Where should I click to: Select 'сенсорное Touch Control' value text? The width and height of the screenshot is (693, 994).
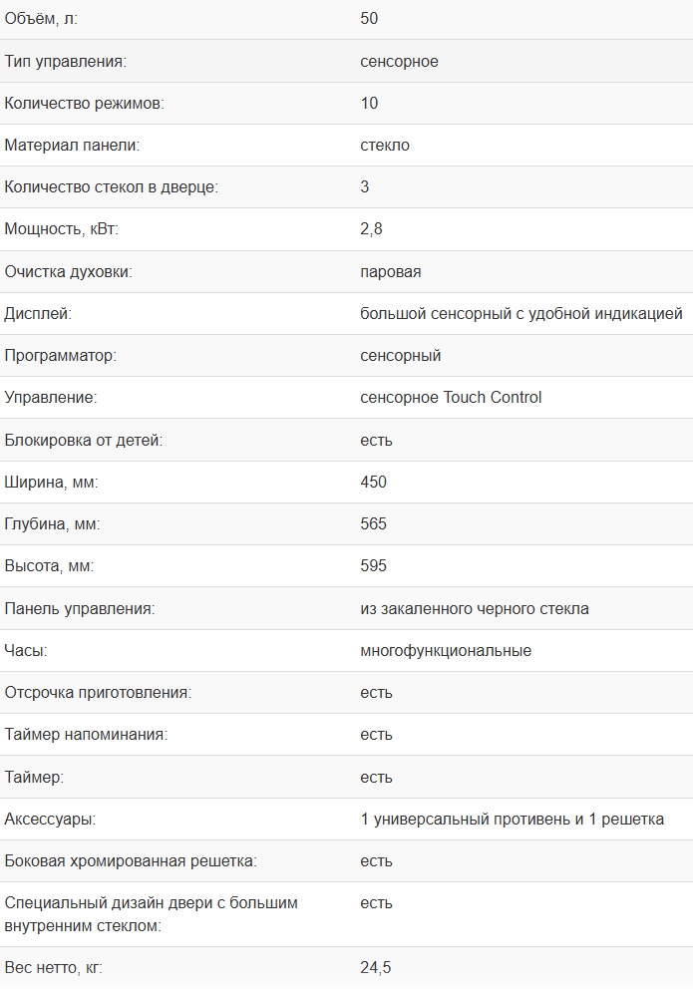451,398
